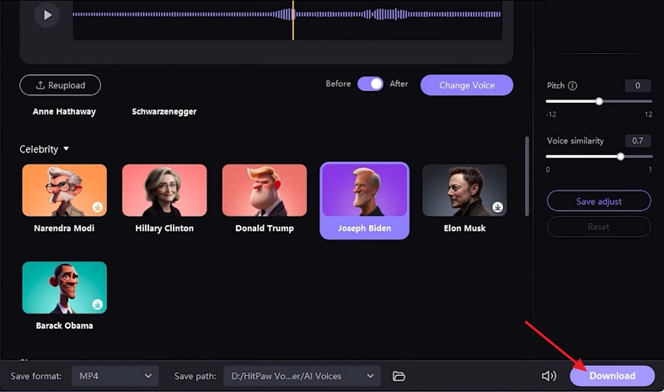
Task: Click Save adjust button
Action: (x=599, y=201)
